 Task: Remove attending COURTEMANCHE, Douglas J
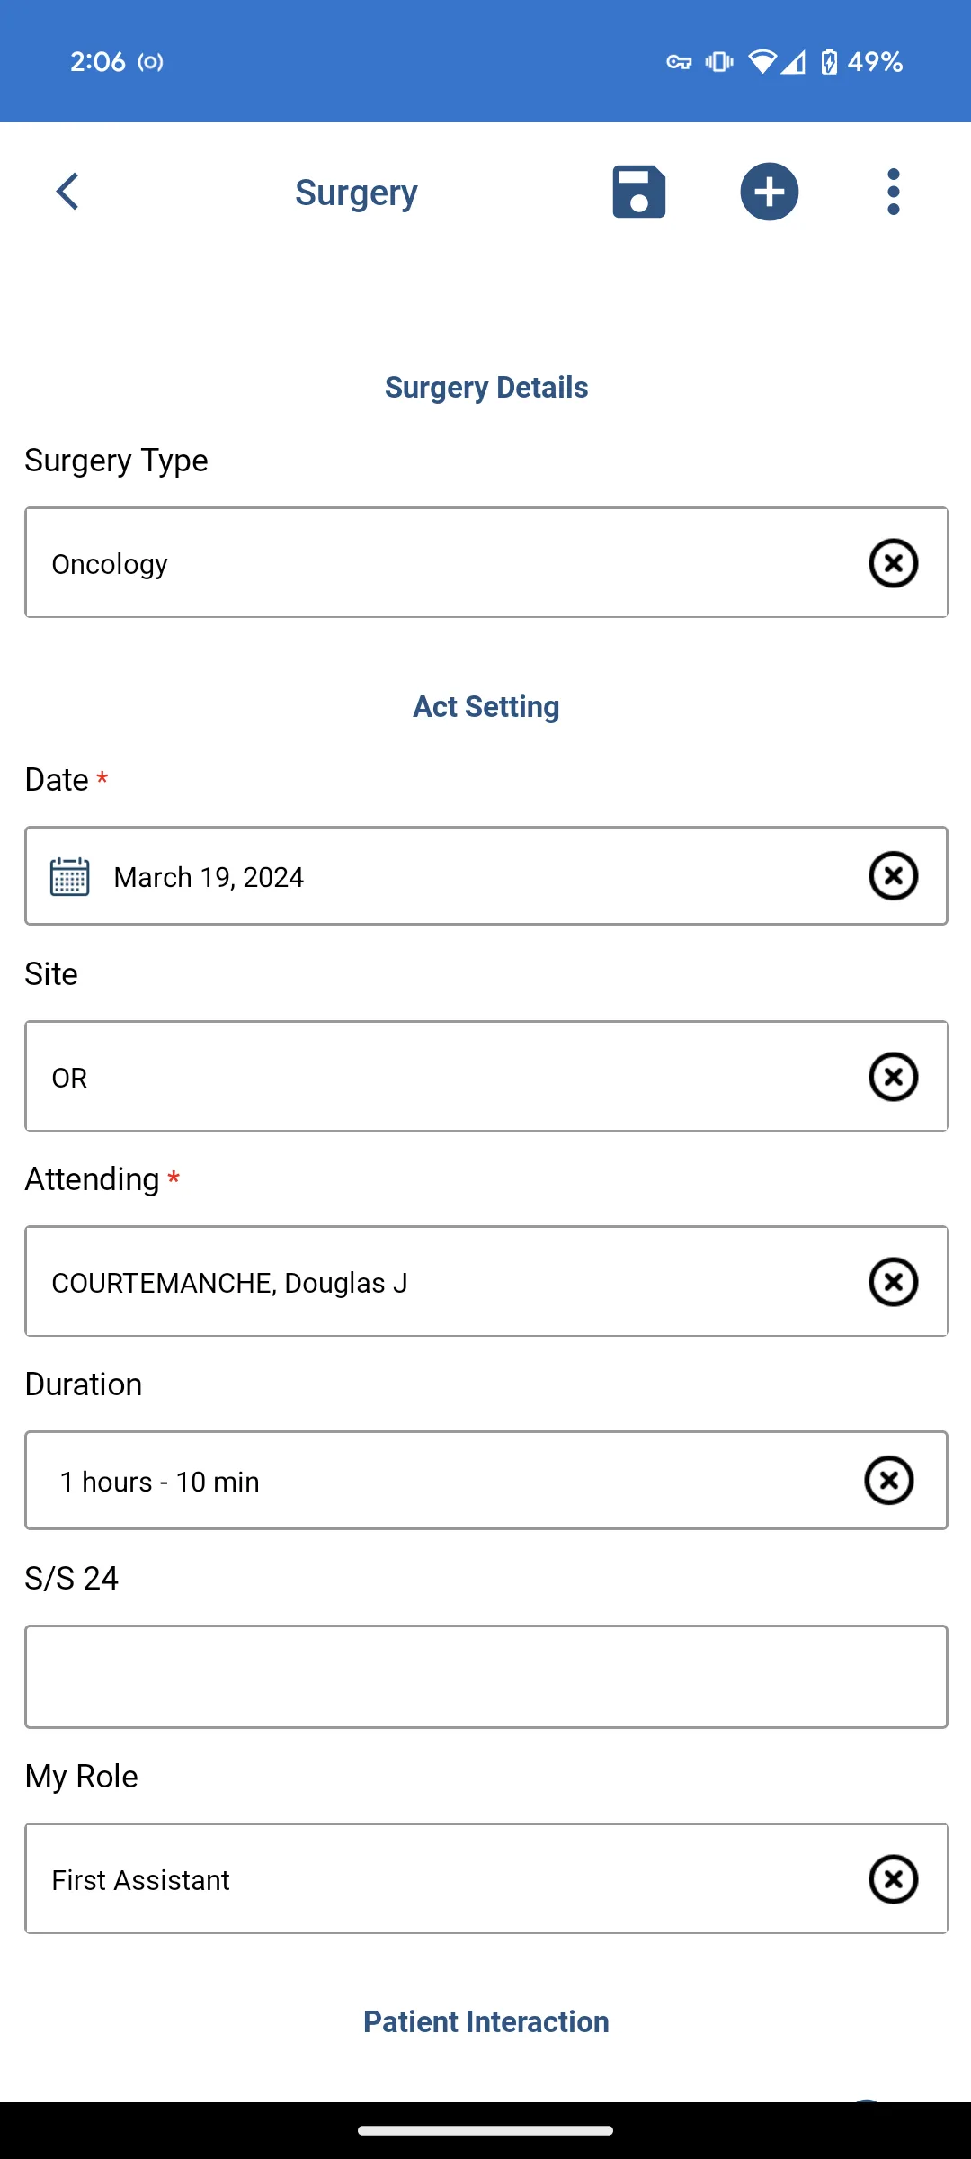[893, 1282]
